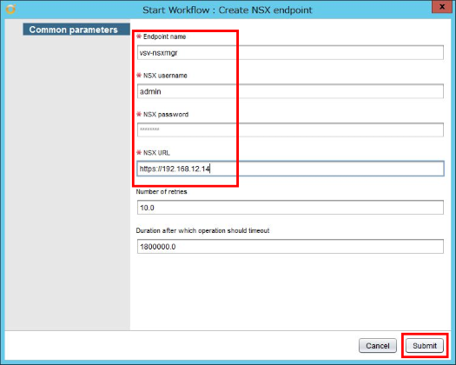The height and width of the screenshot is (365, 456).
Task: Click the 'NSX URL' label
Action: pos(156,153)
